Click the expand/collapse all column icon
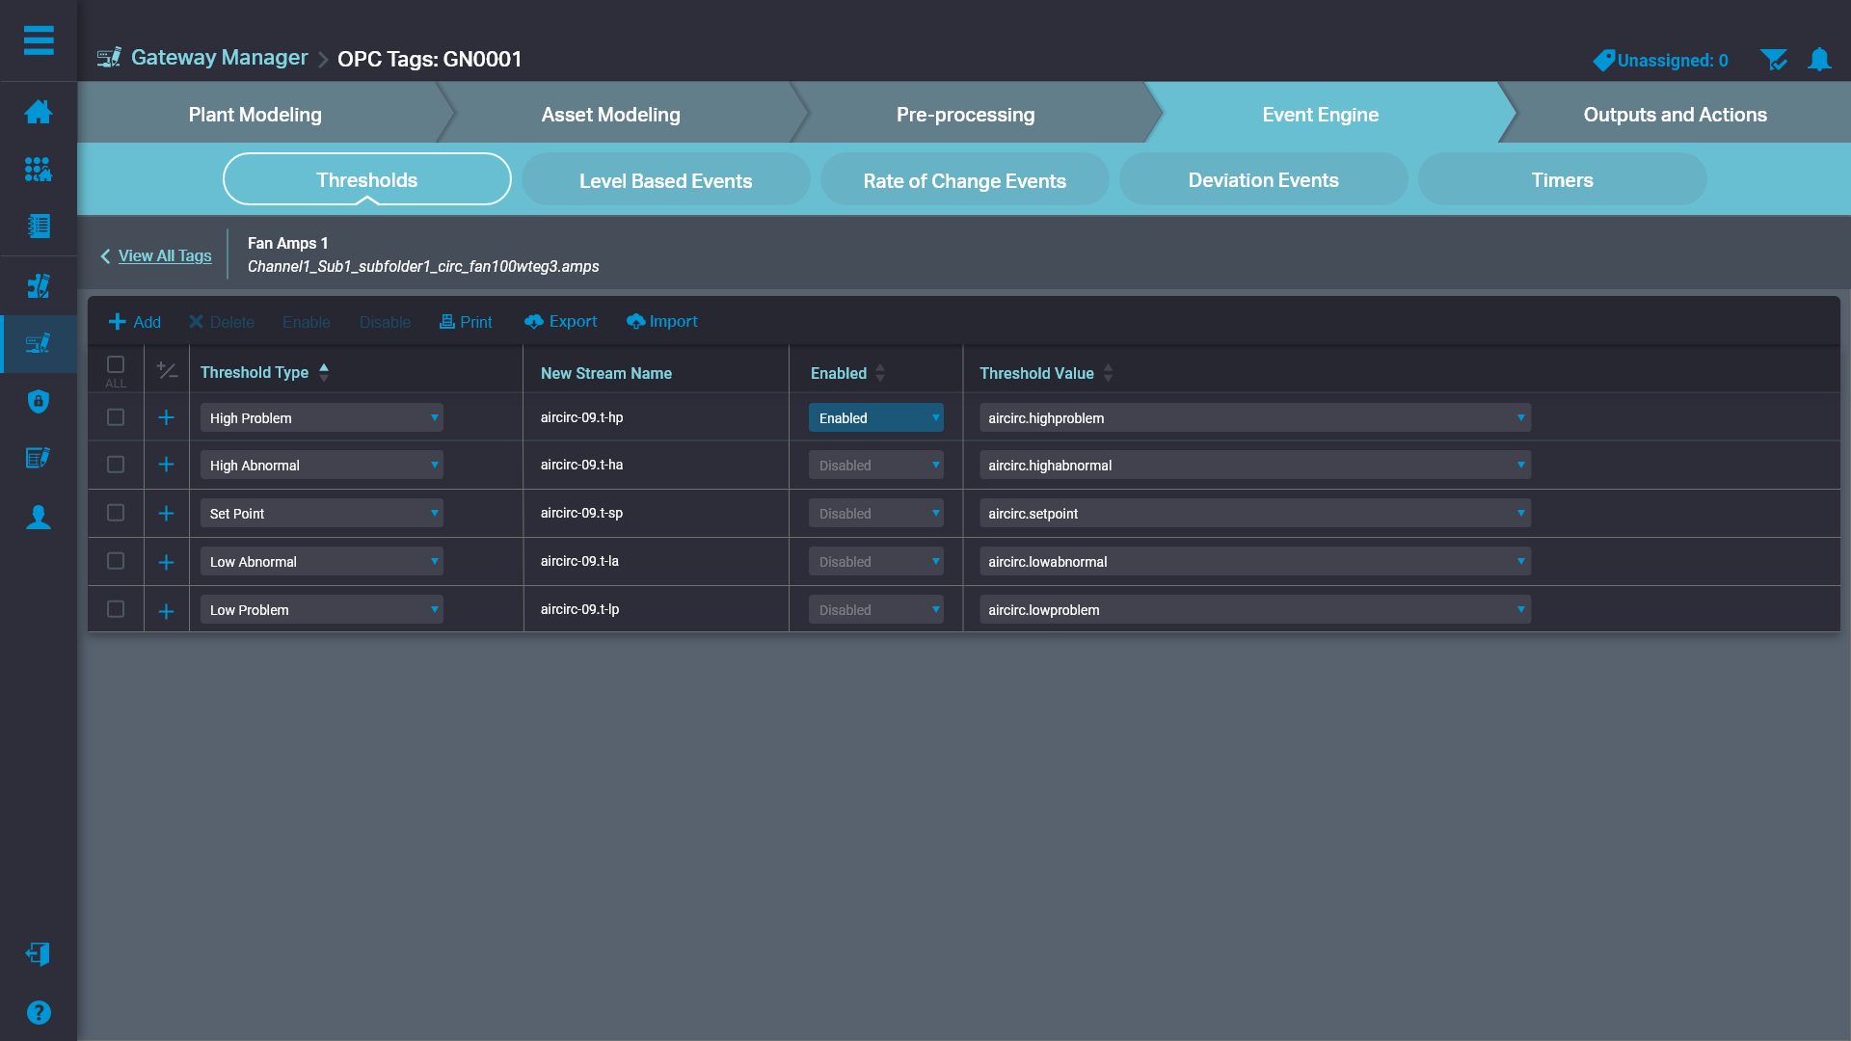The image size is (1851, 1041). coord(167,371)
